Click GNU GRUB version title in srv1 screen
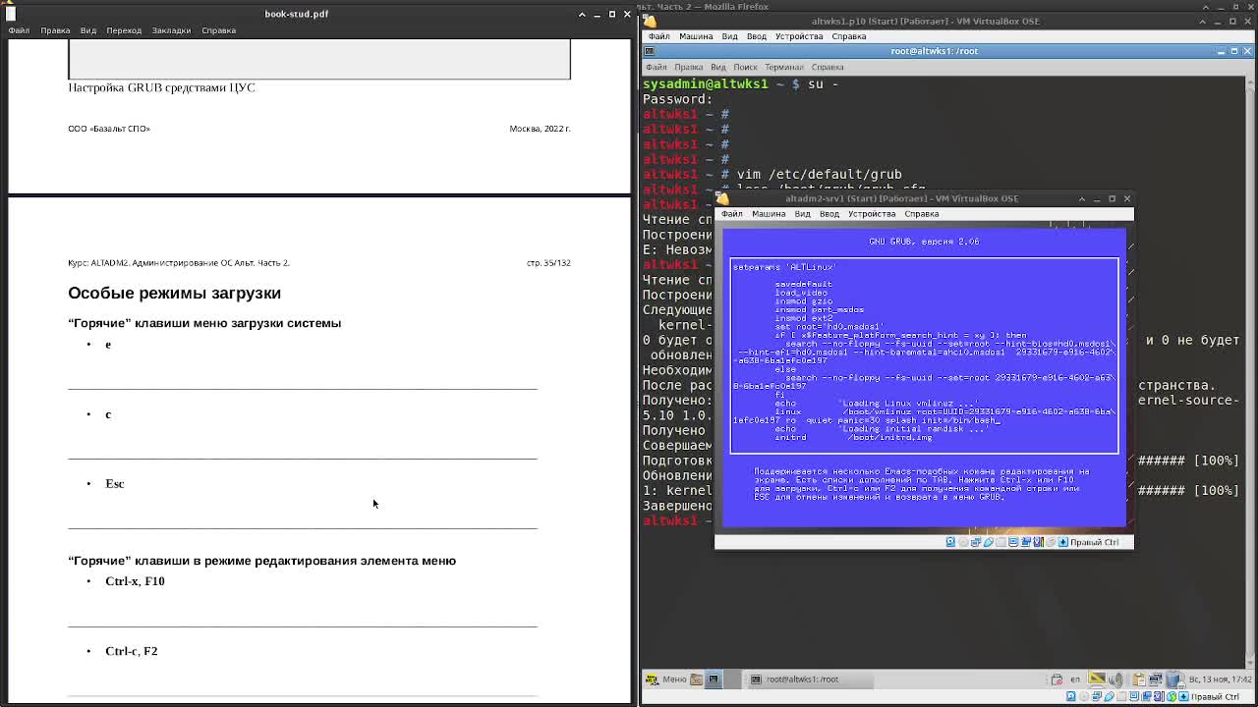 click(924, 242)
